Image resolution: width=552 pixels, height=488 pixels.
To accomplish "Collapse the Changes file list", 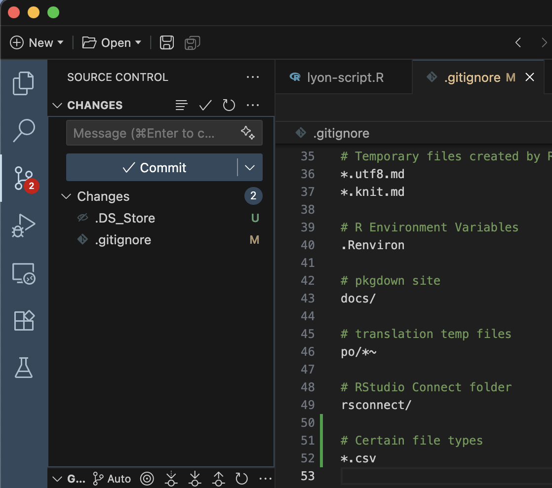I will (66, 196).
